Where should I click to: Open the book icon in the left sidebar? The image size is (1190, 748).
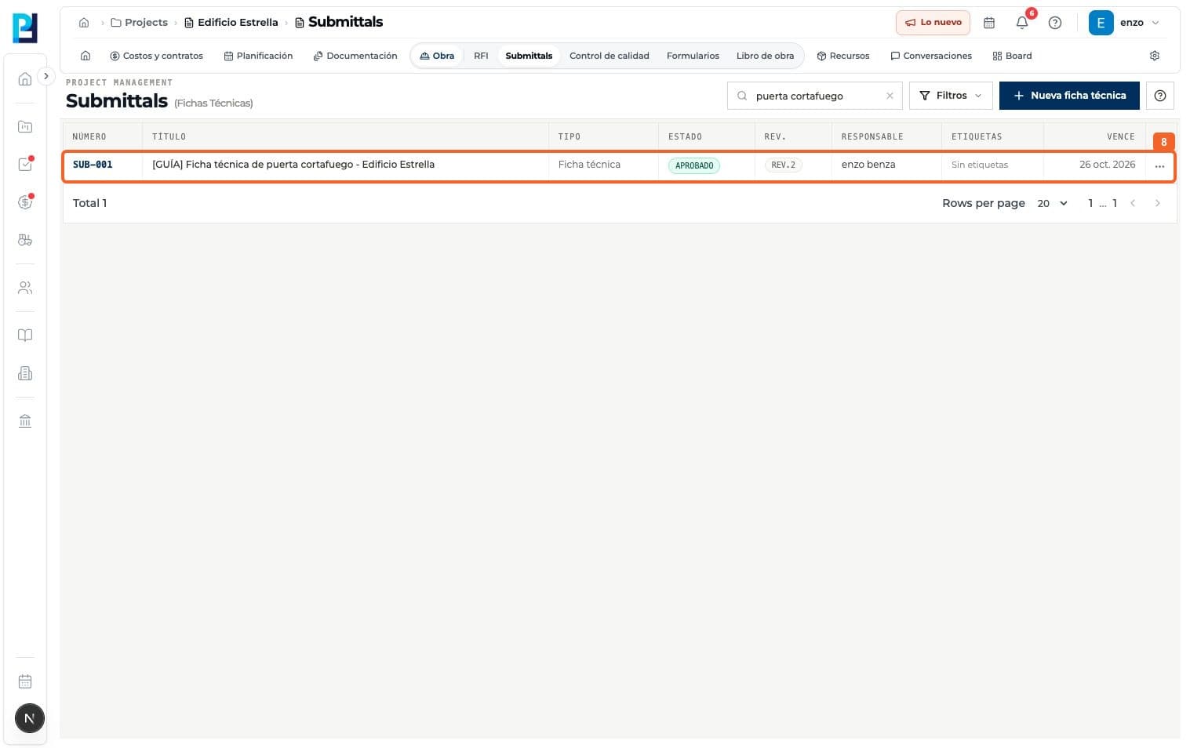tap(25, 336)
